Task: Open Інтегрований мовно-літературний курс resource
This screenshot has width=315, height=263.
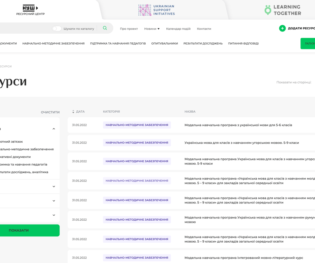Action: coord(244,258)
